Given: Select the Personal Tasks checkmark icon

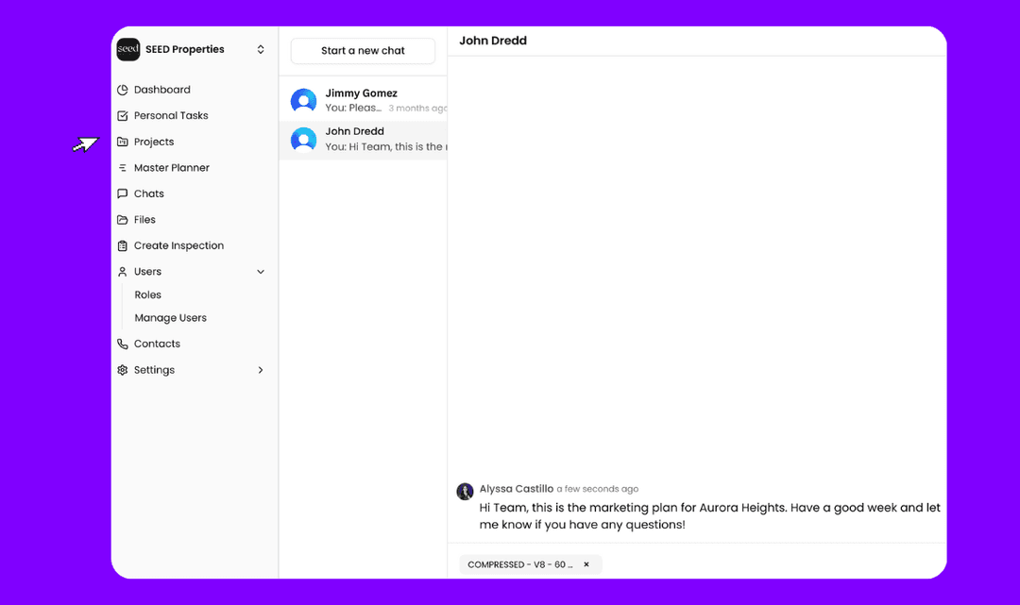Looking at the screenshot, I should (x=123, y=116).
